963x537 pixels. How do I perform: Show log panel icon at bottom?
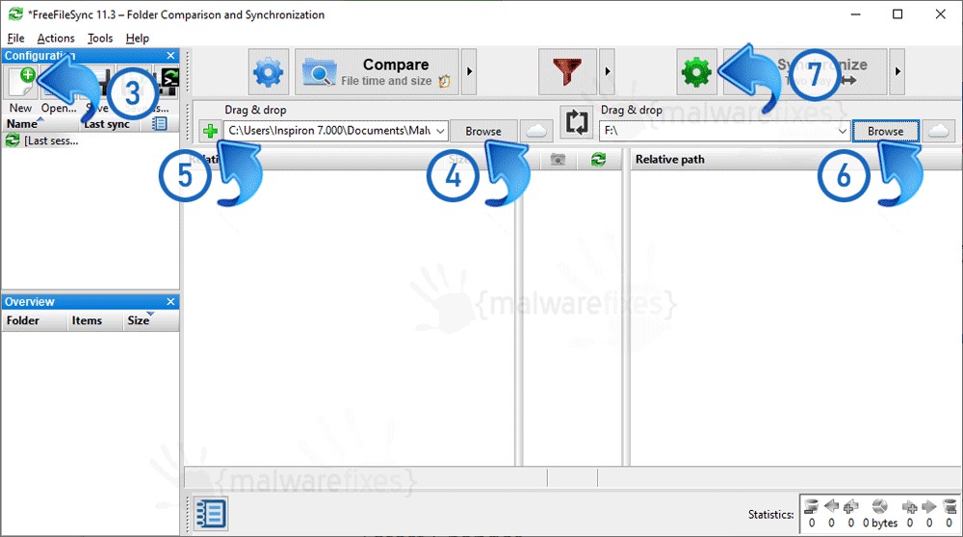[211, 514]
